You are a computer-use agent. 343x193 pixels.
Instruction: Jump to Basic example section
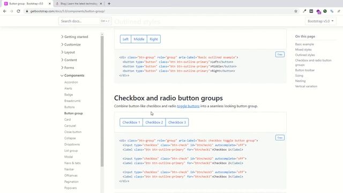[x=304, y=44]
